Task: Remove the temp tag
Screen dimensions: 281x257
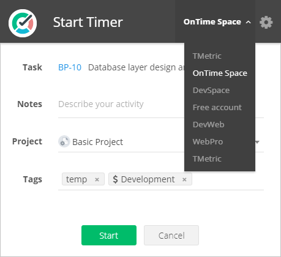Action: coord(97,179)
